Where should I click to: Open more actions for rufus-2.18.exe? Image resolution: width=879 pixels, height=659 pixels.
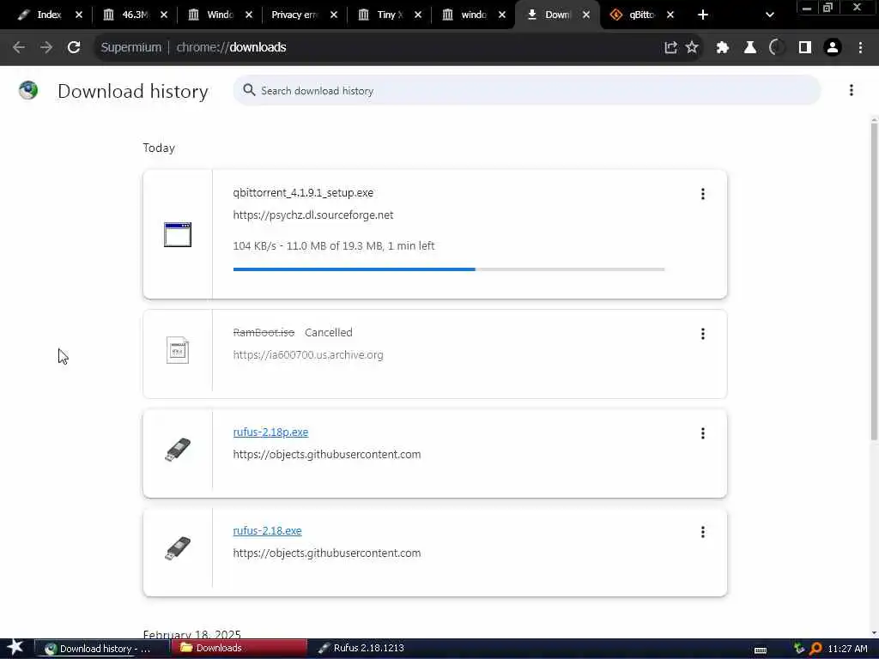pos(702,532)
